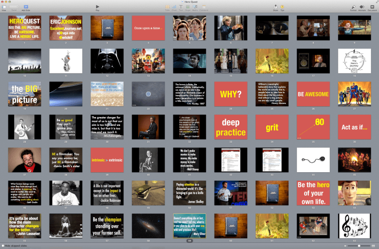Add a Comment from toolbar
This screenshot has height=249, width=379.
(204, 7)
